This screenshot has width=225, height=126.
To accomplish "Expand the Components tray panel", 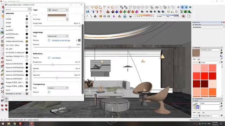I will pos(193,99).
